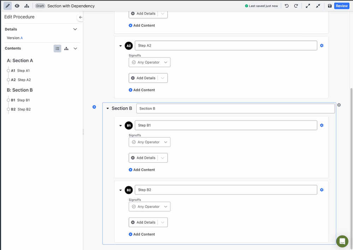Viewport: 353px width, 250px height.
Task: Remove Section B with its X button
Action: point(339,104)
